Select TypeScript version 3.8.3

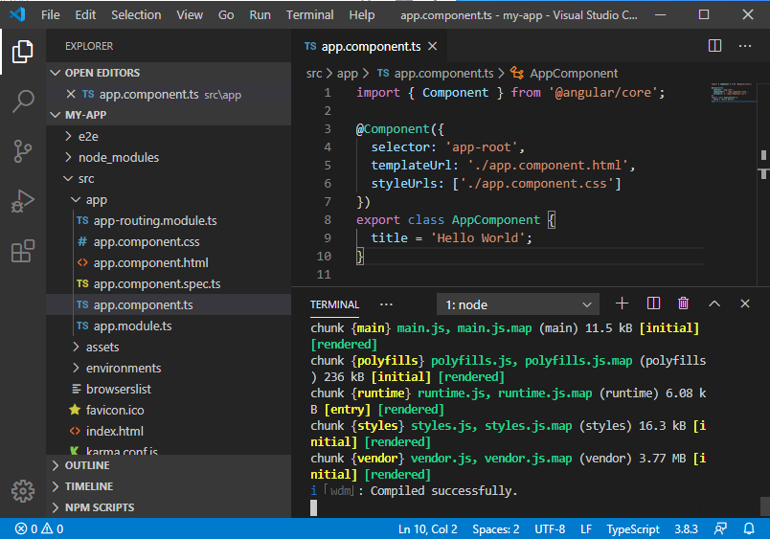point(686,528)
